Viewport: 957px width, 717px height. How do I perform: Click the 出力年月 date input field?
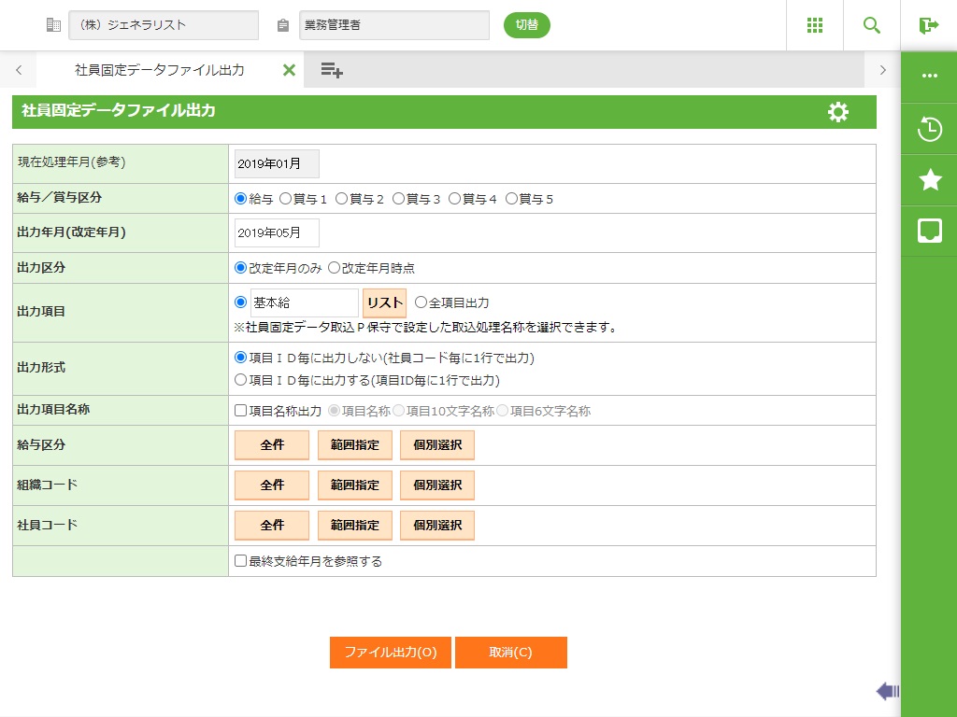click(x=277, y=233)
